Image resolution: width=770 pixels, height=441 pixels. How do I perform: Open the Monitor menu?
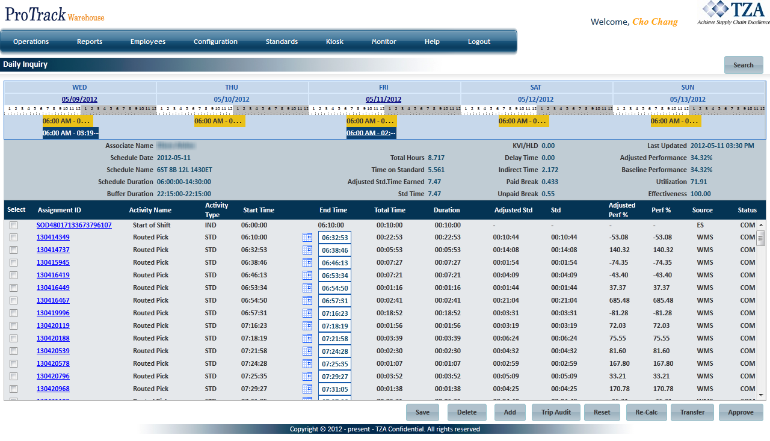click(x=384, y=42)
